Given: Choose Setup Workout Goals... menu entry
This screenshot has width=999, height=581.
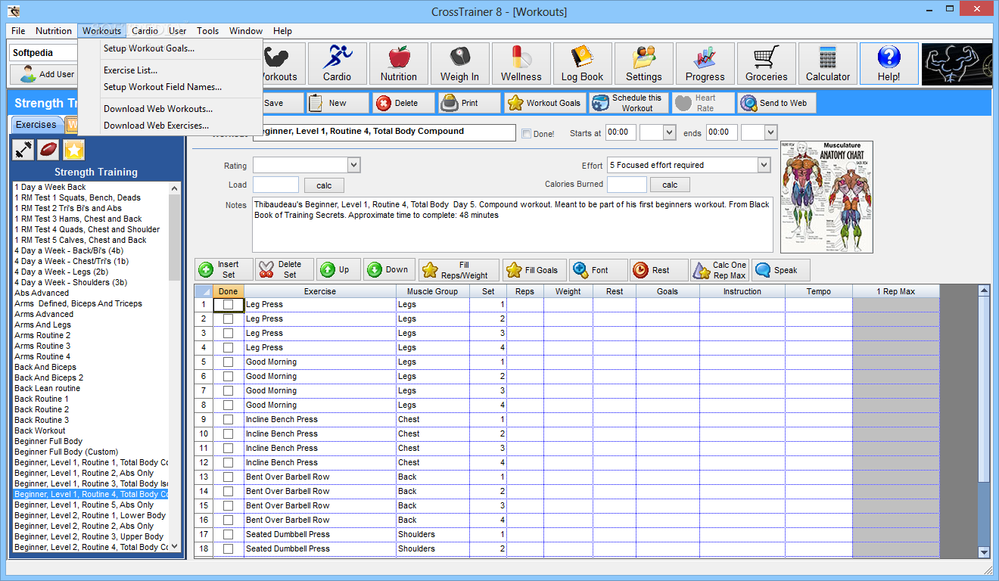Looking at the screenshot, I should coord(149,48).
